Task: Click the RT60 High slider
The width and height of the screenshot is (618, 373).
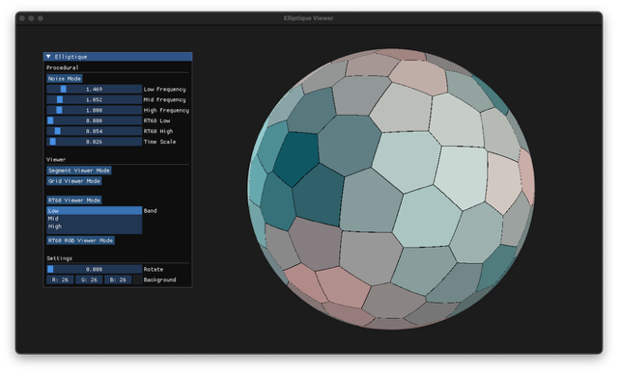Action: [95, 131]
